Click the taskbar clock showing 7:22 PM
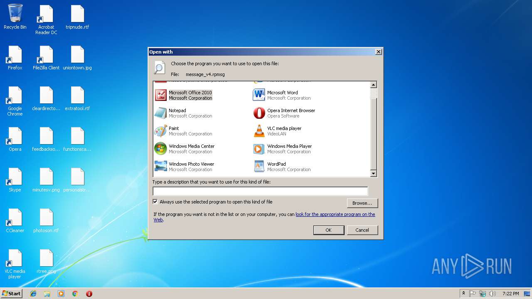Image resolution: width=532 pixels, height=299 pixels. pyautogui.click(x=510, y=294)
